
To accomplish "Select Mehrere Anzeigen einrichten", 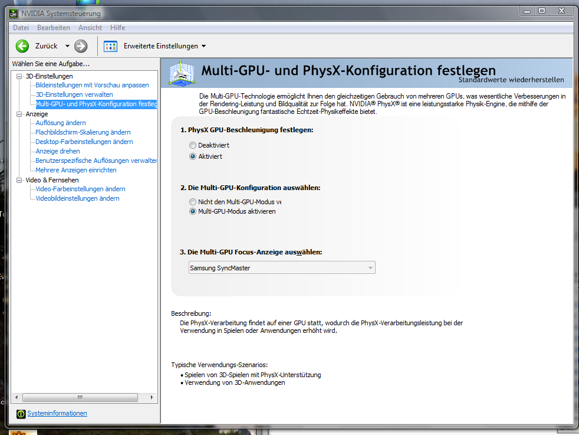I will (x=75, y=170).
